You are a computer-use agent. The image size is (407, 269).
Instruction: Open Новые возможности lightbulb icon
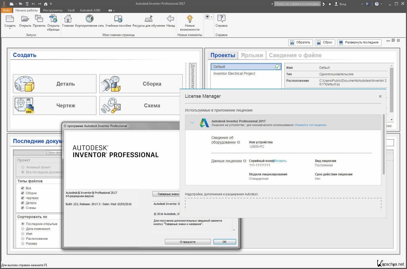190,19
